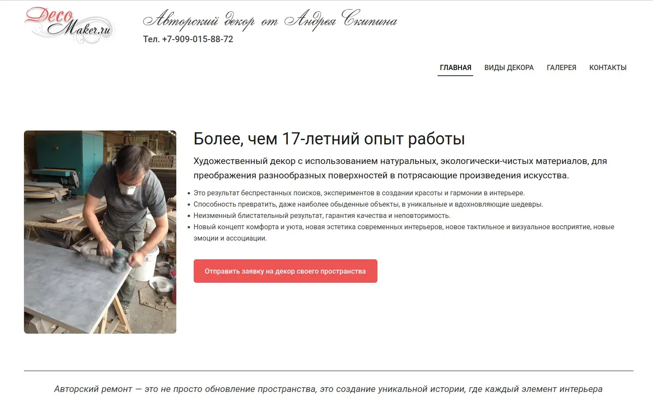Click the cursive 'Авторский декор от Андрея Скипина' title

[270, 20]
